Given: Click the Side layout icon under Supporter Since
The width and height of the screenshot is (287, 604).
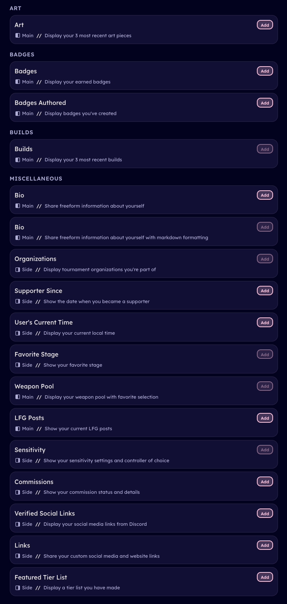Looking at the screenshot, I should (18, 302).
